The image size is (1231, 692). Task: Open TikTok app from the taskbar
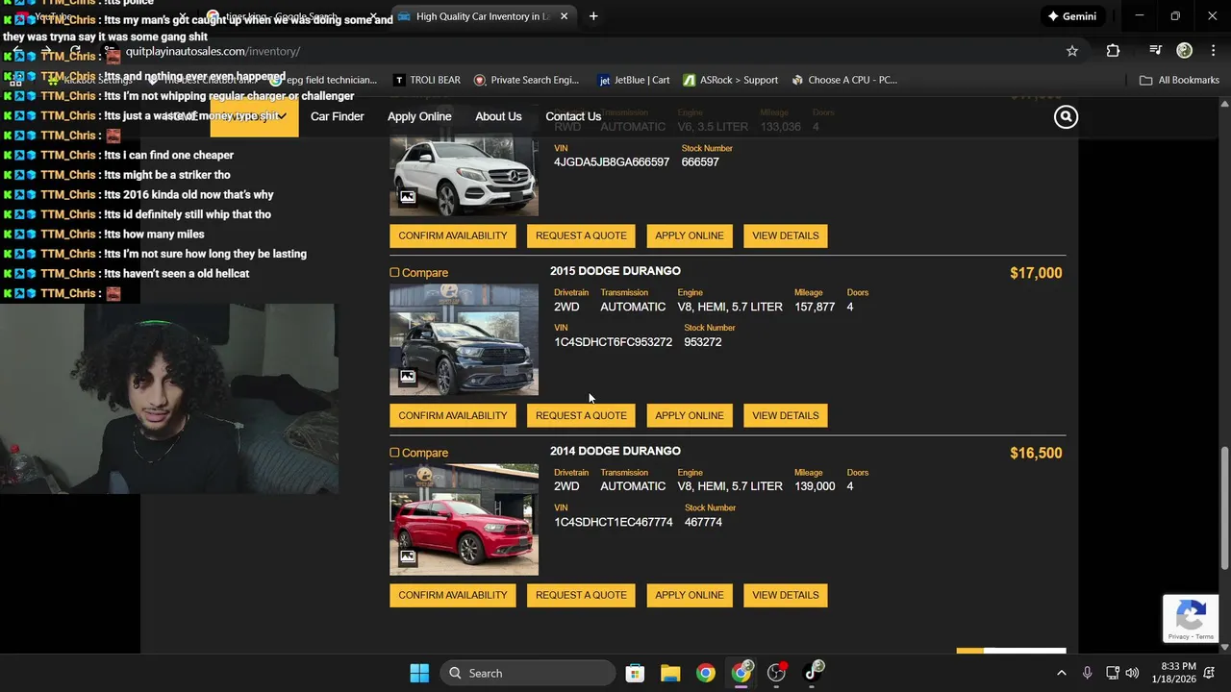(813, 673)
